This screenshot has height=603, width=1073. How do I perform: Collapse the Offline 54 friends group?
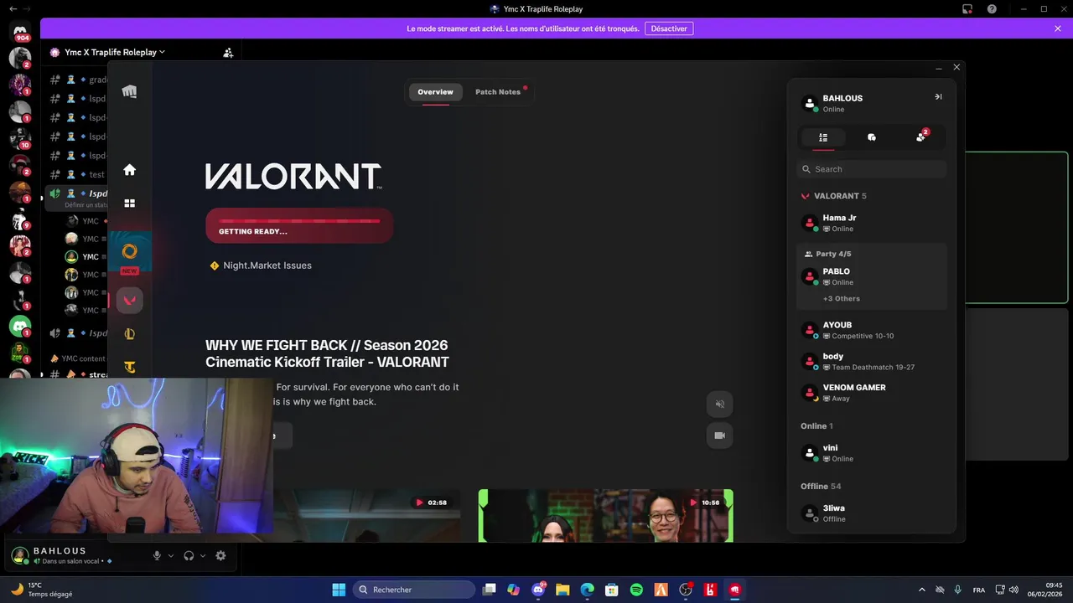tap(821, 487)
